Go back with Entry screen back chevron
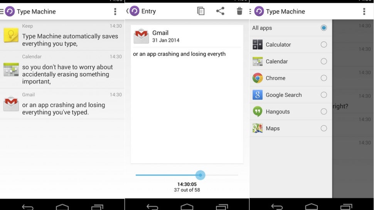The height and width of the screenshot is (210, 374). coord(127,11)
